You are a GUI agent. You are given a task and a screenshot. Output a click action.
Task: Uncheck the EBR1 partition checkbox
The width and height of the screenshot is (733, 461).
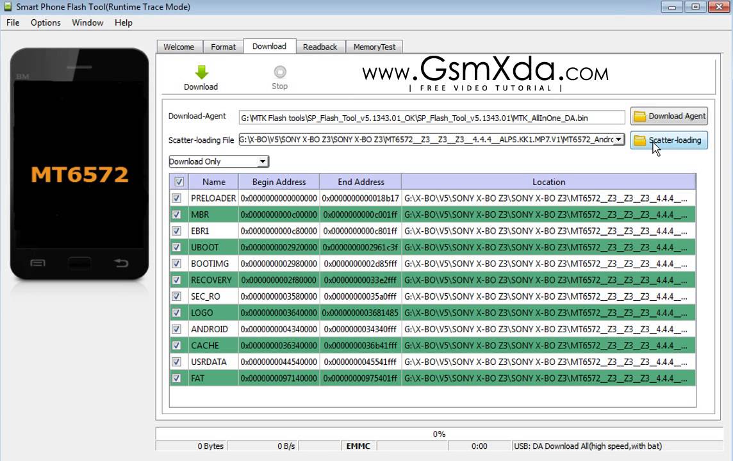176,230
